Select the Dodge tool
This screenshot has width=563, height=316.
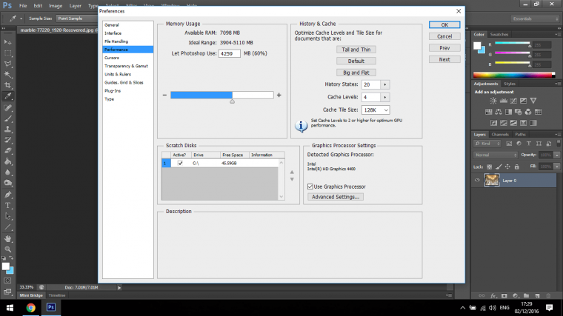pos(7,183)
